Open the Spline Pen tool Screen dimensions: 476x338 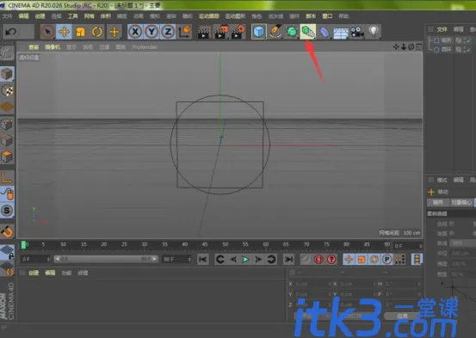click(275, 32)
